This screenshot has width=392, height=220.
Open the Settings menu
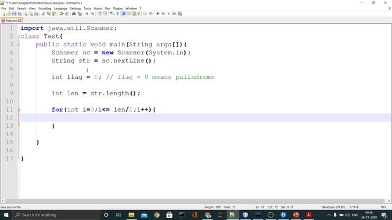coord(75,9)
